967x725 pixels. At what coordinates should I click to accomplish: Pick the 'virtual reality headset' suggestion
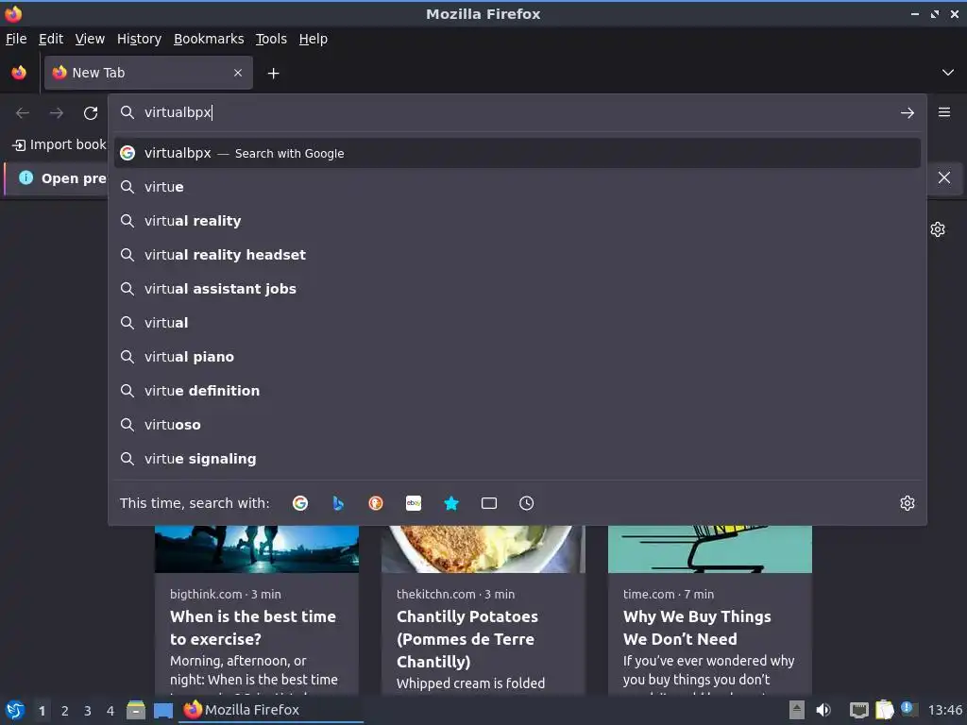(x=517, y=255)
